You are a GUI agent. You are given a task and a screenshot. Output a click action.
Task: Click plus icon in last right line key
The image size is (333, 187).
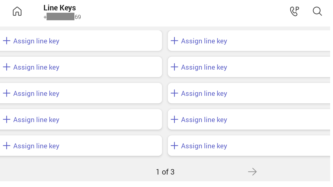click(x=174, y=146)
